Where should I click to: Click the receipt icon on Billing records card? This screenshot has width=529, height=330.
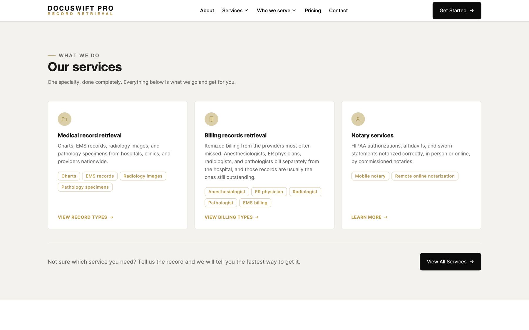tap(211, 119)
